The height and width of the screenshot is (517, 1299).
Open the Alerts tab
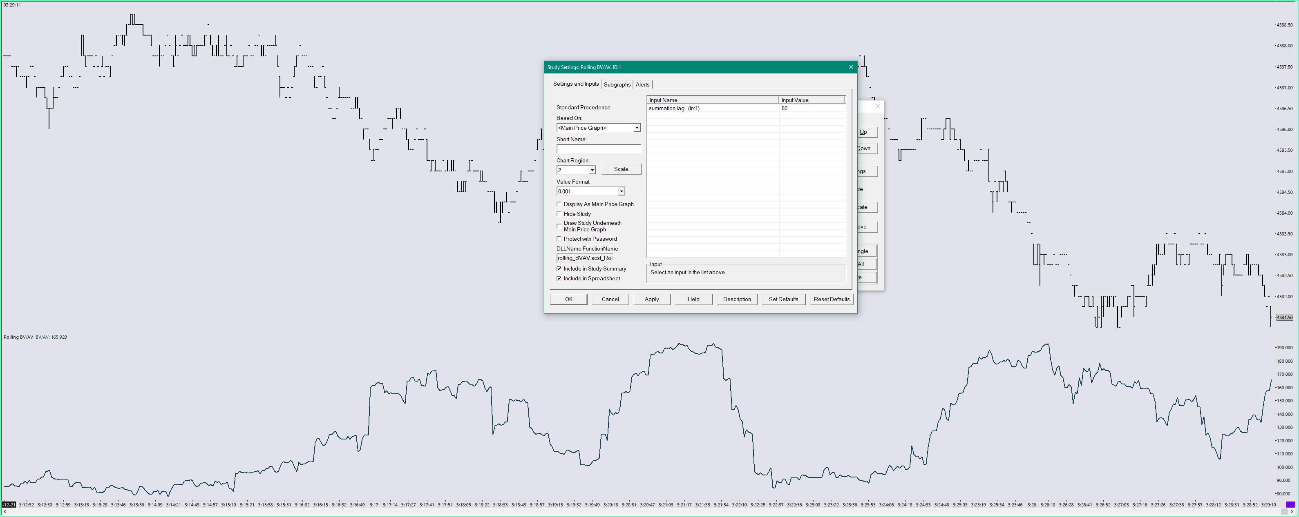coord(642,84)
